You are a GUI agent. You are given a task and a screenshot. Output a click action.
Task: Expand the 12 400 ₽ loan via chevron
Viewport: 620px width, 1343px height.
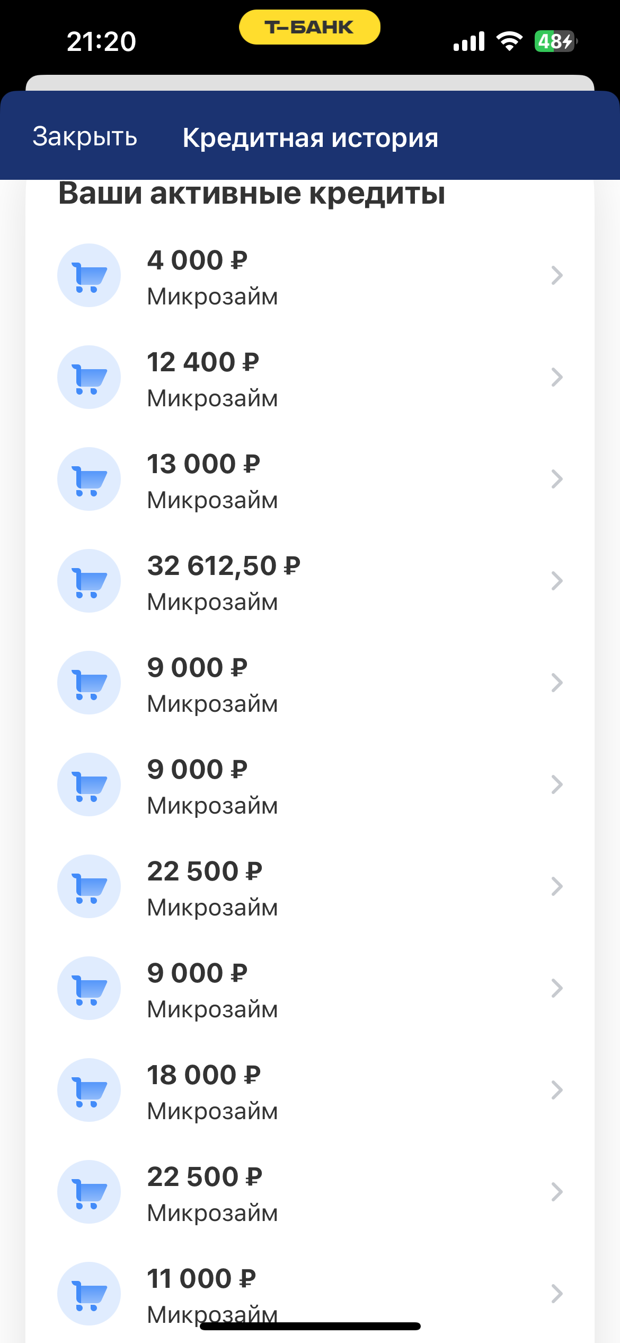coord(556,377)
